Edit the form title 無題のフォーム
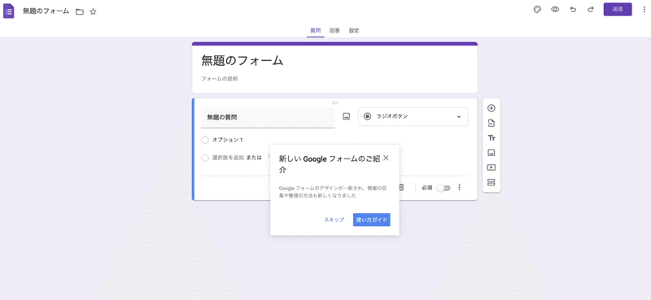Image resolution: width=651 pixels, height=300 pixels. click(242, 61)
